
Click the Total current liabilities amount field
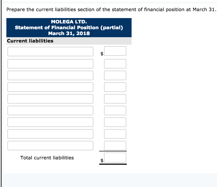pos(115,158)
